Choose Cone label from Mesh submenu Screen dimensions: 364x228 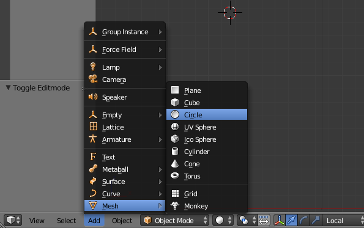(x=191, y=164)
